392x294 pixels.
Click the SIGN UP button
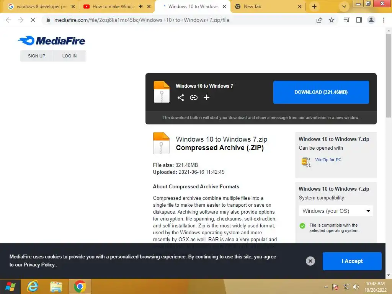pyautogui.click(x=36, y=56)
